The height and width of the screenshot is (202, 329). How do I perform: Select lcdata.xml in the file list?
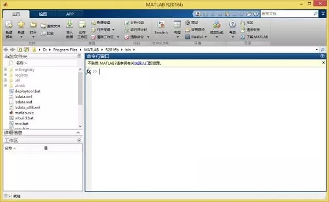pos(23,96)
